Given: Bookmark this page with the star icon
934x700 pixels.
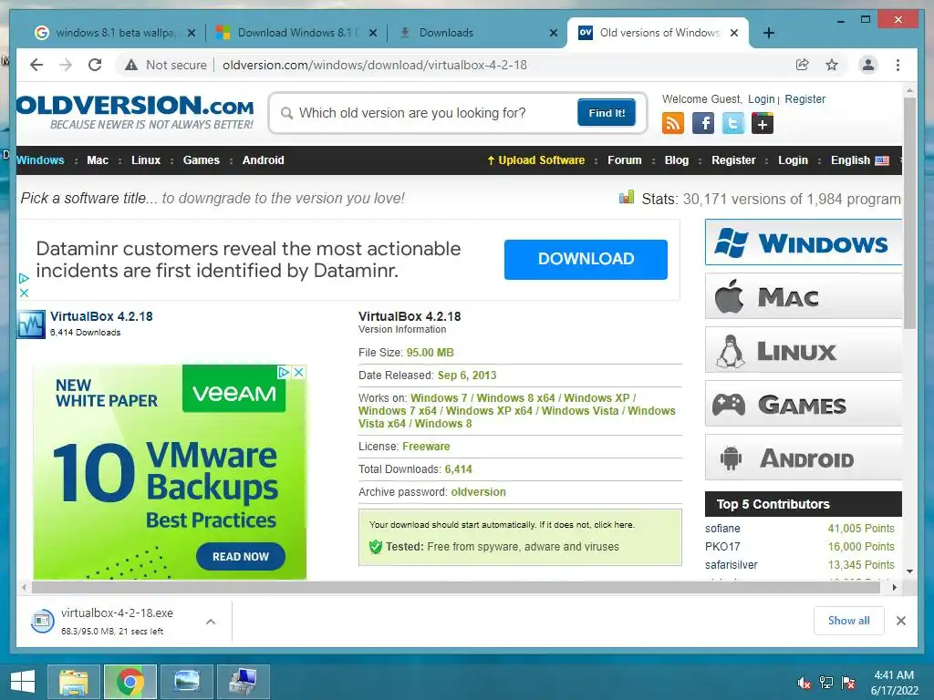Looking at the screenshot, I should tap(832, 65).
